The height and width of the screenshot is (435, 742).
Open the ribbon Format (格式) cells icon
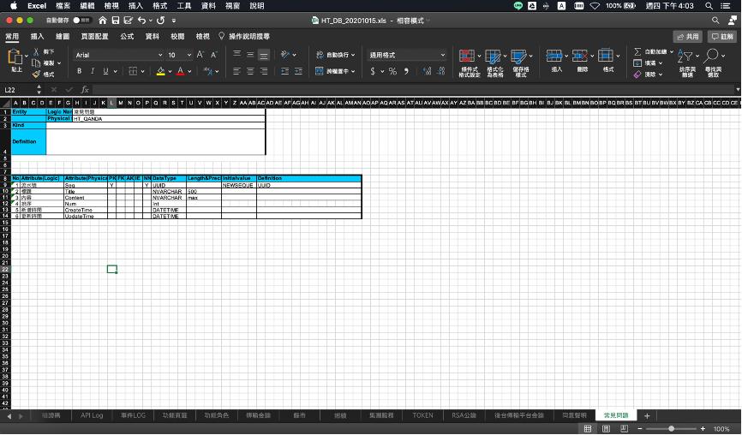[x=608, y=61]
